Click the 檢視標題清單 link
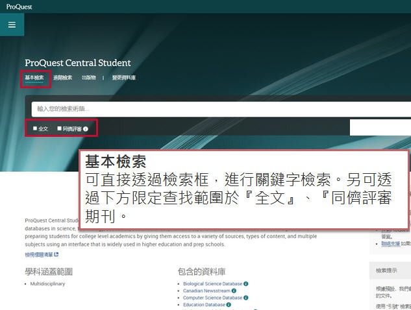 coord(39,255)
